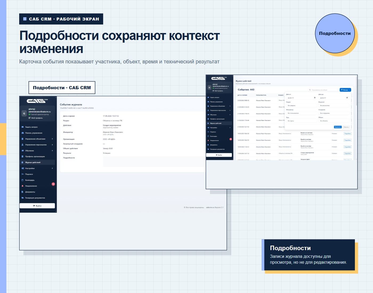Click Настройки gears icon in event details window

point(23,168)
